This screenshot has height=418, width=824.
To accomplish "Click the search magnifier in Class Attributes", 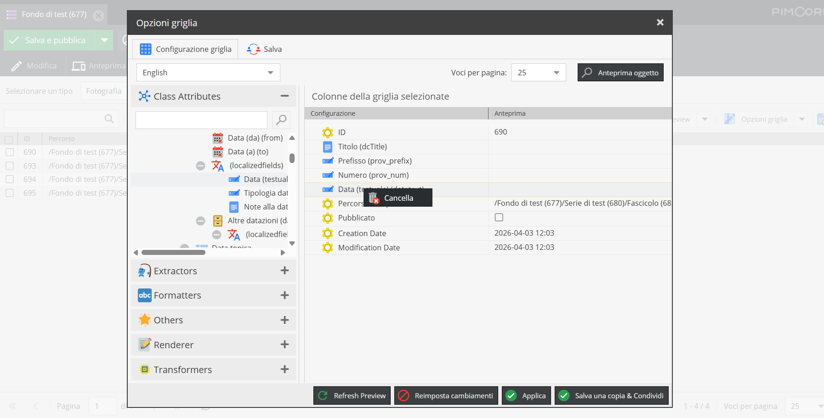I will coord(281,120).
